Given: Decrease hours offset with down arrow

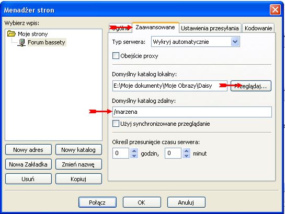Looking at the screenshot, I should (x=134, y=156).
